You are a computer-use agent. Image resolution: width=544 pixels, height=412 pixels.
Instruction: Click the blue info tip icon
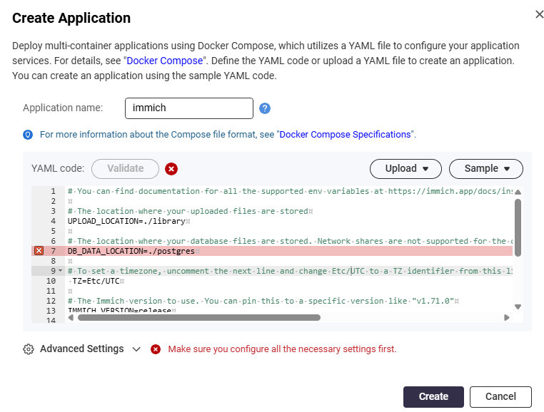point(28,135)
